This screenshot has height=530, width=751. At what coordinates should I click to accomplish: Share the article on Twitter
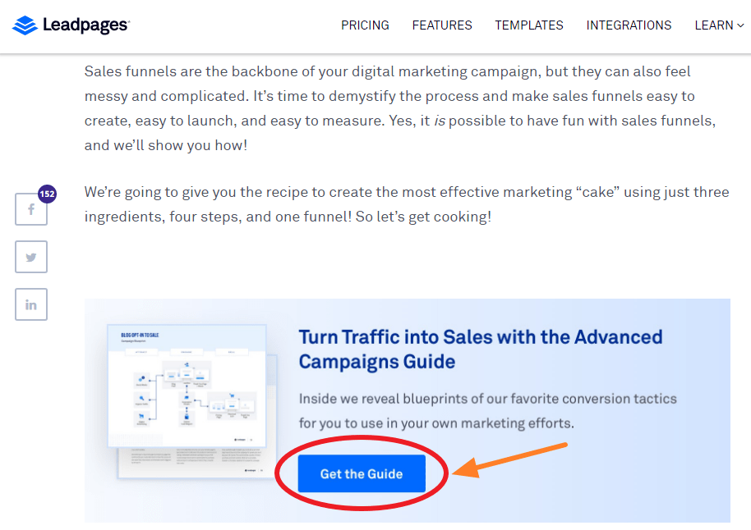point(31,257)
